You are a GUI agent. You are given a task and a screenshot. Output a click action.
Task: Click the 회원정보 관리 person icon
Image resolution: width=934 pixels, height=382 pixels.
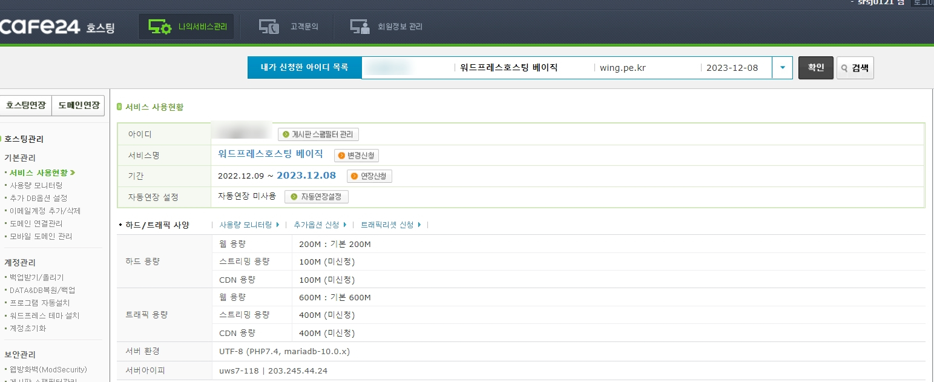tap(360, 27)
